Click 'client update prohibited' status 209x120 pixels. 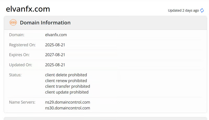coord(67,92)
